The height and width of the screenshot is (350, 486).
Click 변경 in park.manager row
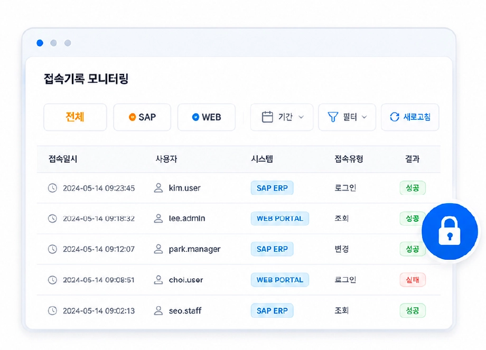[x=342, y=249]
